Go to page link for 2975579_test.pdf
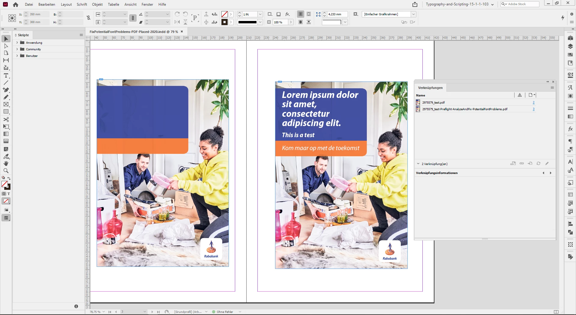 tap(533, 102)
